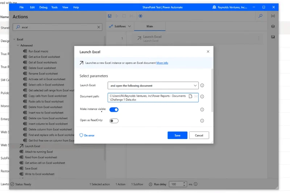Open the Edit menu

click(32, 7)
